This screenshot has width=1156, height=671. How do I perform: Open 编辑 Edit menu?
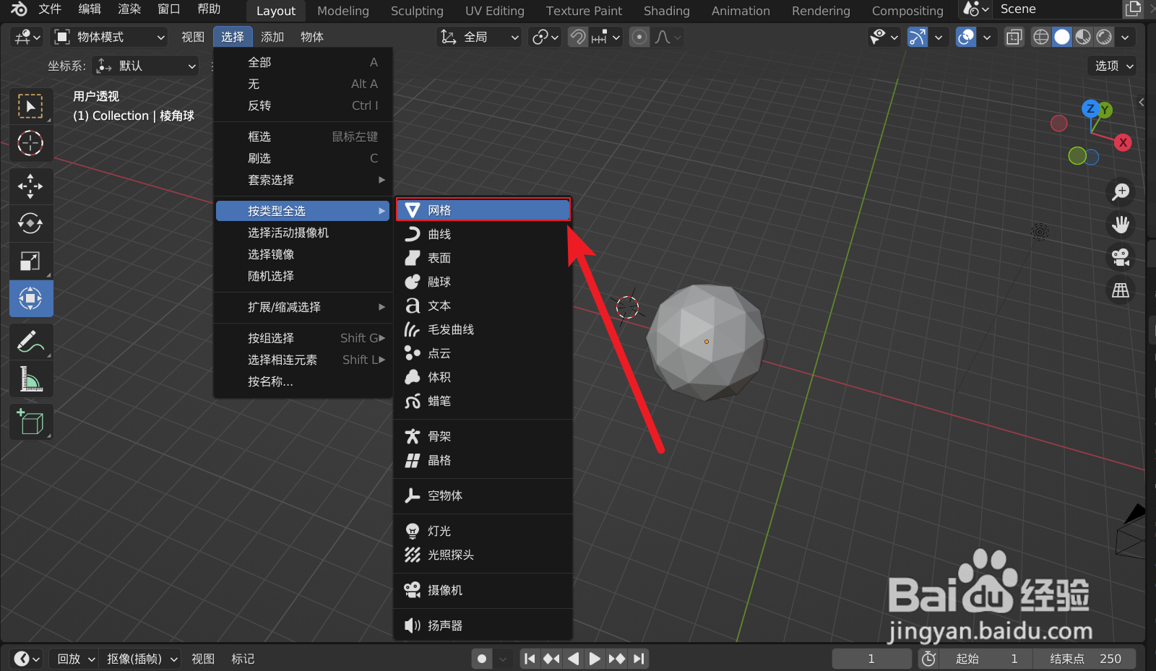tap(90, 9)
